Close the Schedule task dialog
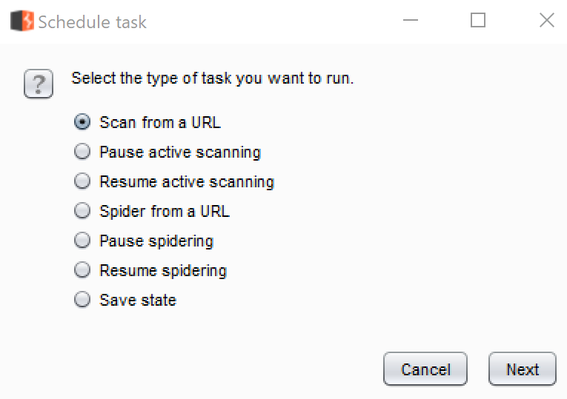The height and width of the screenshot is (399, 567). tap(546, 21)
